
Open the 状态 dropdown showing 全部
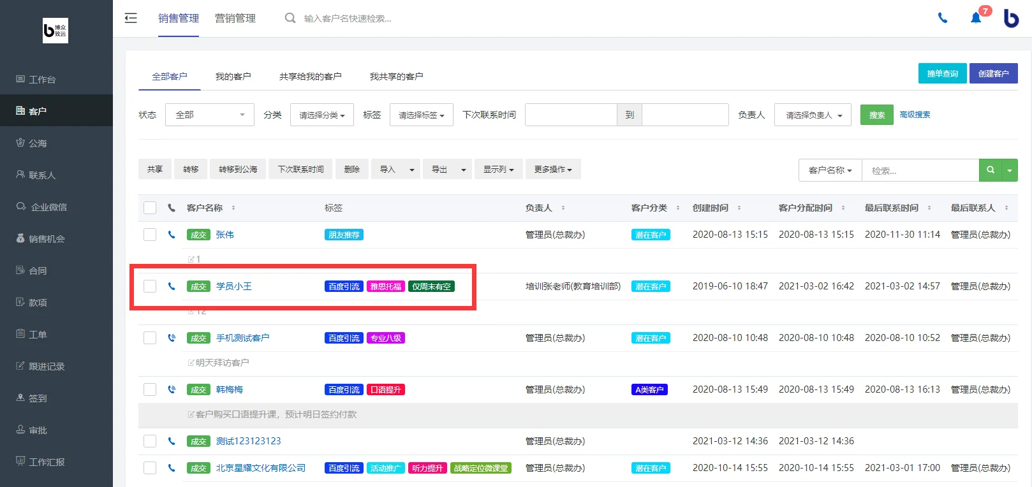210,115
